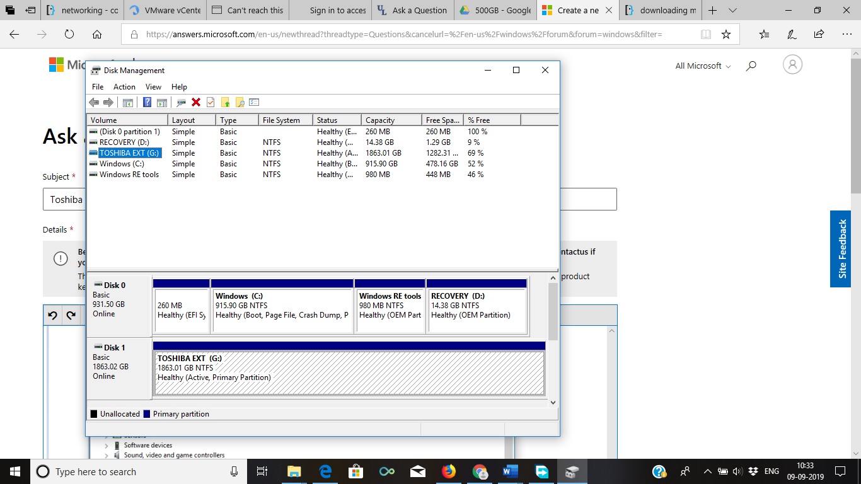Open the Microsoft account avatar icon
Image resolution: width=861 pixels, height=484 pixels.
[792, 64]
